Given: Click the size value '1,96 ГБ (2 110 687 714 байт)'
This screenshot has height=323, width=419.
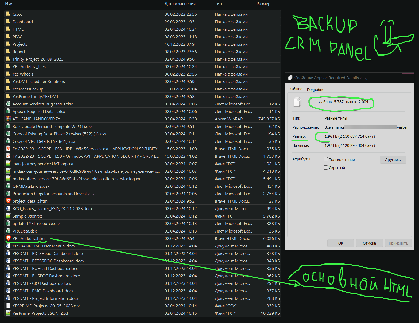Looking at the screenshot, I should pos(350,136).
